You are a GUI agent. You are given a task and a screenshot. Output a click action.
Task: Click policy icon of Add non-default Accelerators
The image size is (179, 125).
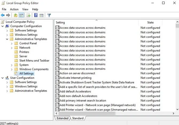(57, 96)
